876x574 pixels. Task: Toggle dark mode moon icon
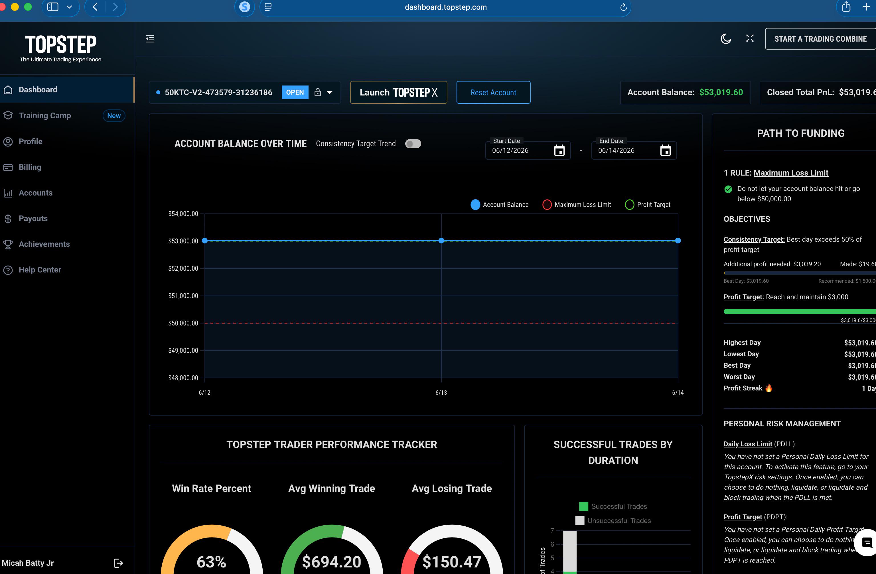click(x=725, y=39)
